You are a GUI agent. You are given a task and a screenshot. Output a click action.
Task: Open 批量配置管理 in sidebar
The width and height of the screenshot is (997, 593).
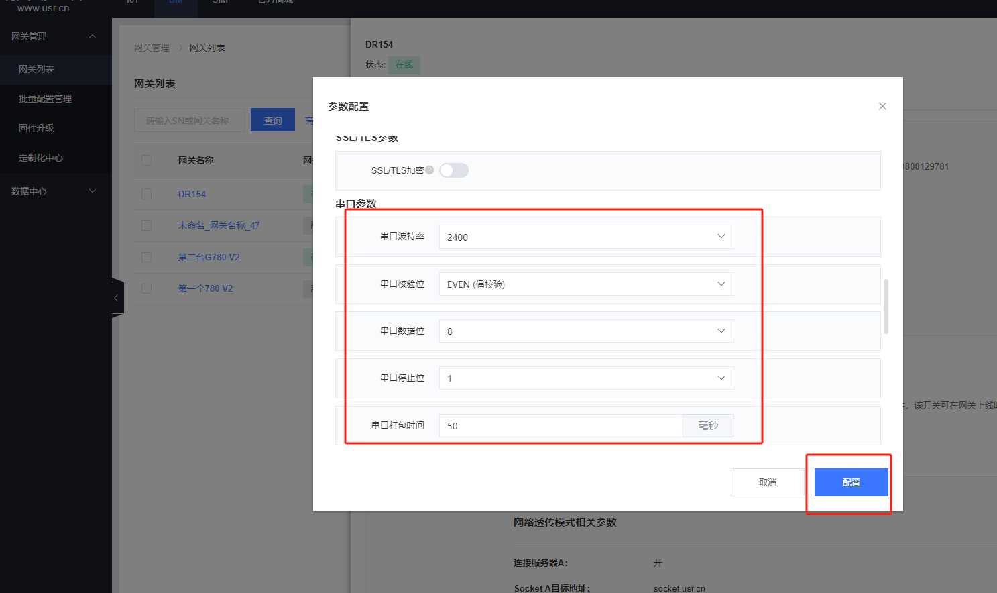tap(45, 99)
